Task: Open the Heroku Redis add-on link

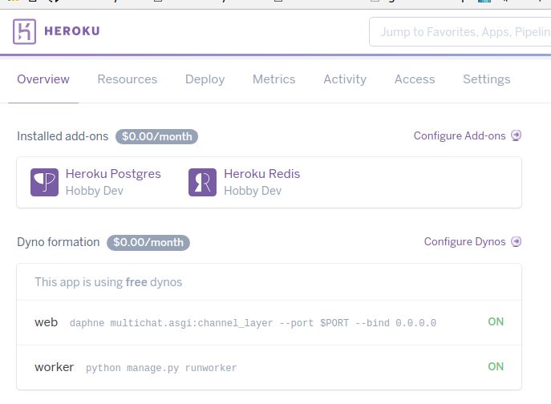Action: 261,174
